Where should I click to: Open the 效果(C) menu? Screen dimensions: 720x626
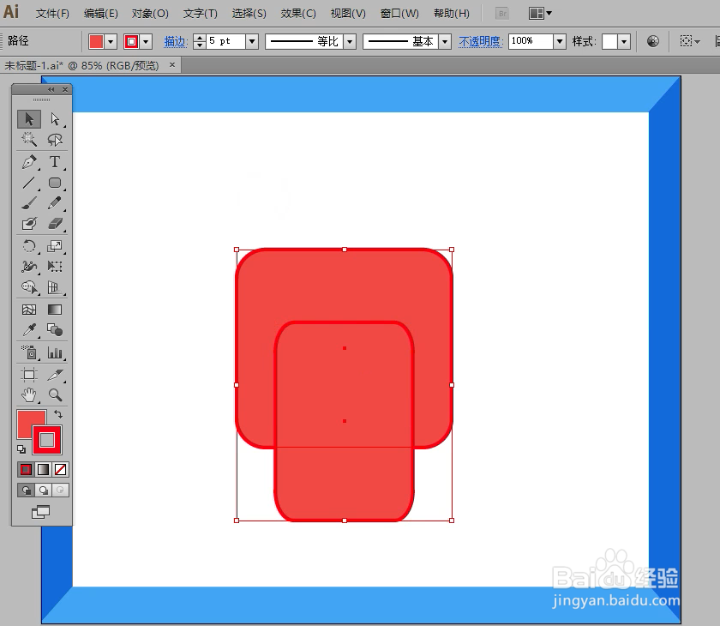298,14
